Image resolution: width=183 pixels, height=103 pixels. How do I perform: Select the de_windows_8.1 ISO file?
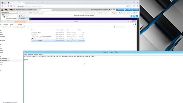click(x=58, y=37)
